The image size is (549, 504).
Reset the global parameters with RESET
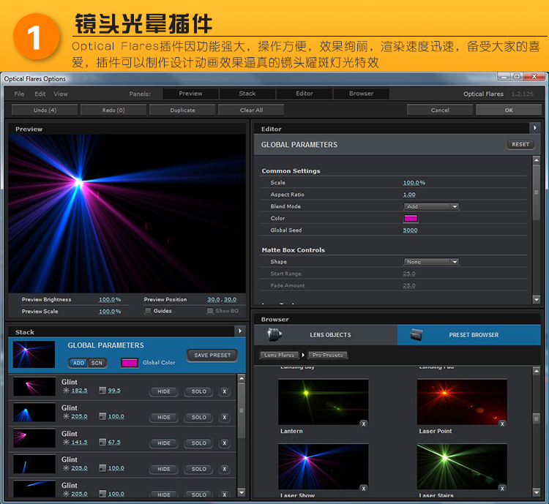(520, 144)
